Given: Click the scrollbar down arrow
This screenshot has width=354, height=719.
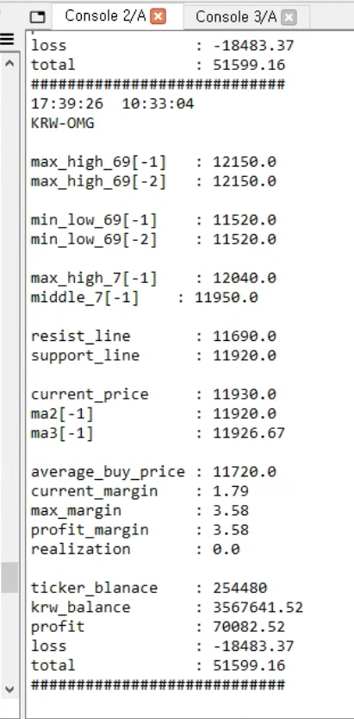Looking at the screenshot, I should [9, 689].
